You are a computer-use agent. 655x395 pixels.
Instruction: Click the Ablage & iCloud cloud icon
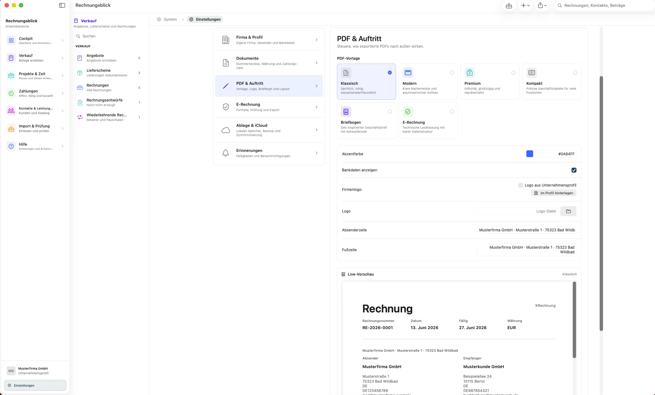pyautogui.click(x=226, y=130)
